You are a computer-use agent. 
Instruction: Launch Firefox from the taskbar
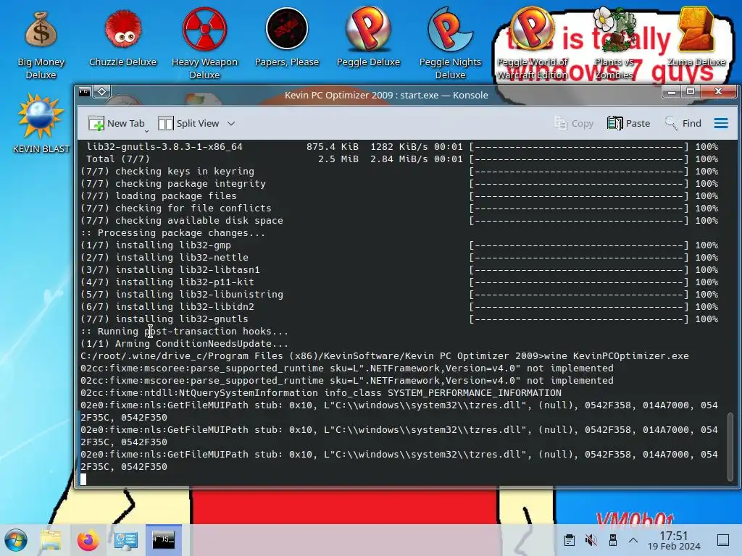pos(88,540)
